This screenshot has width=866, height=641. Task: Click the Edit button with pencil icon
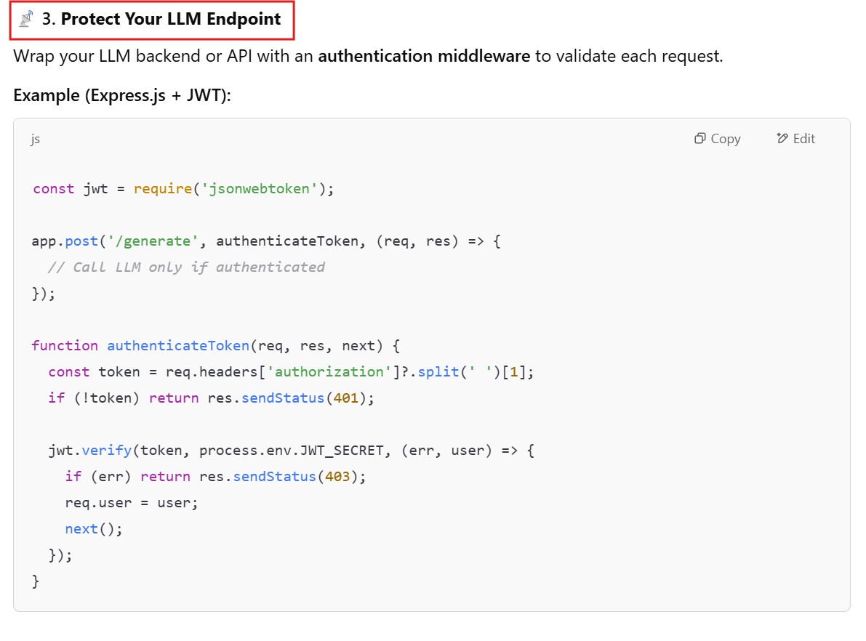[795, 139]
